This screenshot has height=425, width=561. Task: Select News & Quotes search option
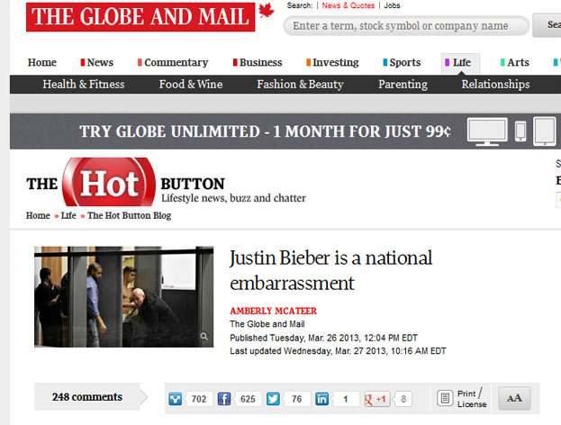click(348, 5)
